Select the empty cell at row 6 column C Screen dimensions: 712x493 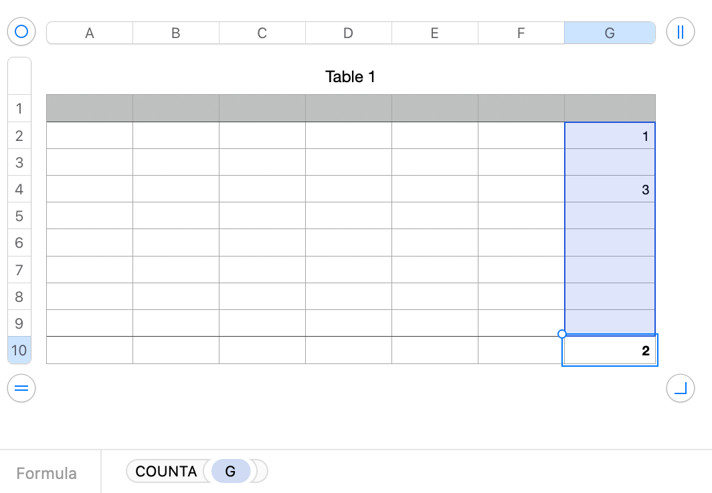[262, 243]
